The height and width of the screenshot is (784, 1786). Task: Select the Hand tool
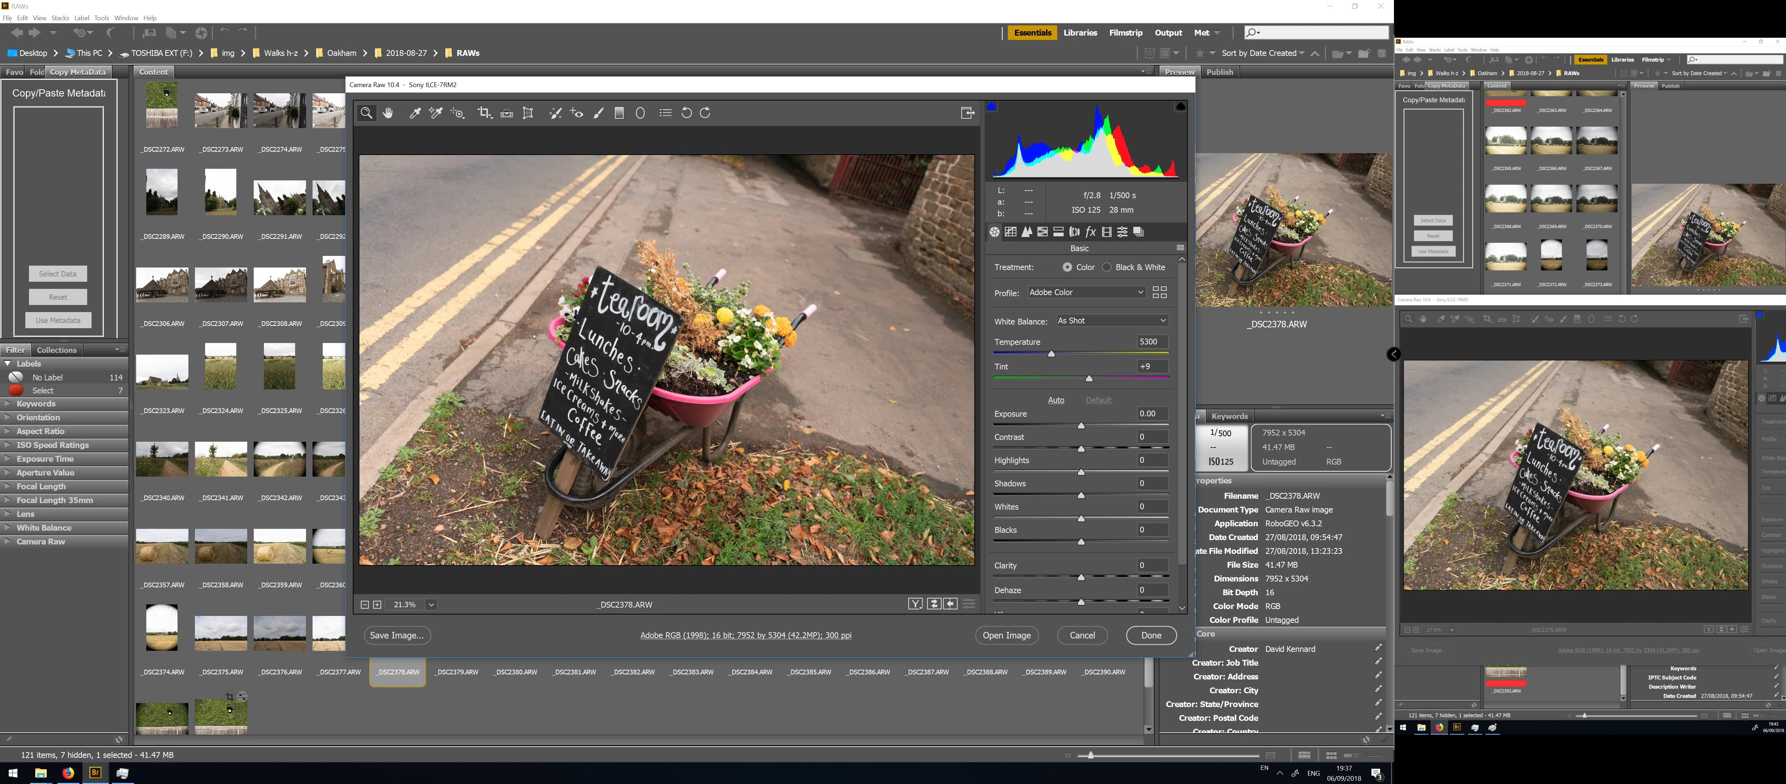click(x=388, y=113)
